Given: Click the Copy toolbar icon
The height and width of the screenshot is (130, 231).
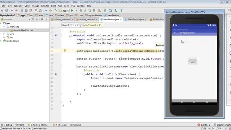Looking at the screenshot, I should (x=26, y=10).
